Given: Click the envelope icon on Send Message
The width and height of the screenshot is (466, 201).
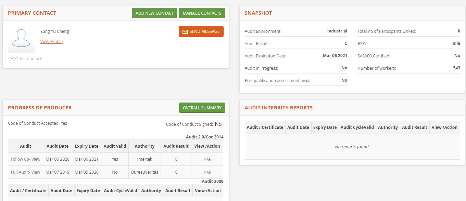Looking at the screenshot, I should tap(185, 32).
